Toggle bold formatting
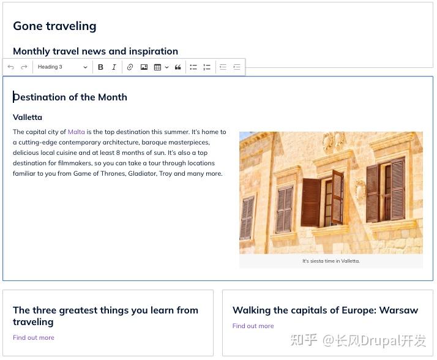This screenshot has height=360, width=437. (x=100, y=67)
